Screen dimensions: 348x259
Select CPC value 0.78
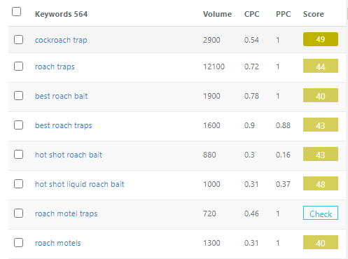point(251,96)
